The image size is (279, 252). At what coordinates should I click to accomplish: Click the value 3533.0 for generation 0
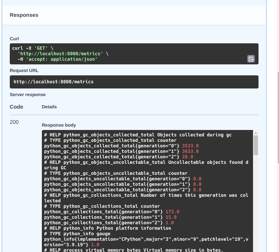click(x=190, y=146)
